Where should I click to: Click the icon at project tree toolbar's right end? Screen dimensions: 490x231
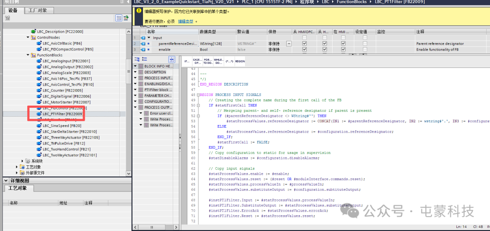[126, 18]
